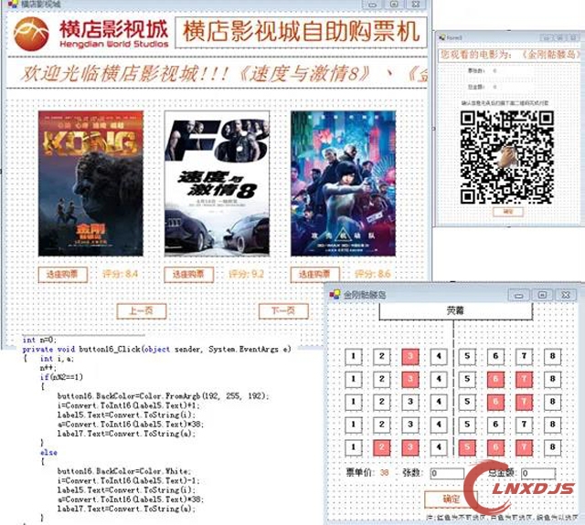Toggle seat 1 in the first seat row
Viewport: 585px width, 525px height.
click(x=355, y=356)
